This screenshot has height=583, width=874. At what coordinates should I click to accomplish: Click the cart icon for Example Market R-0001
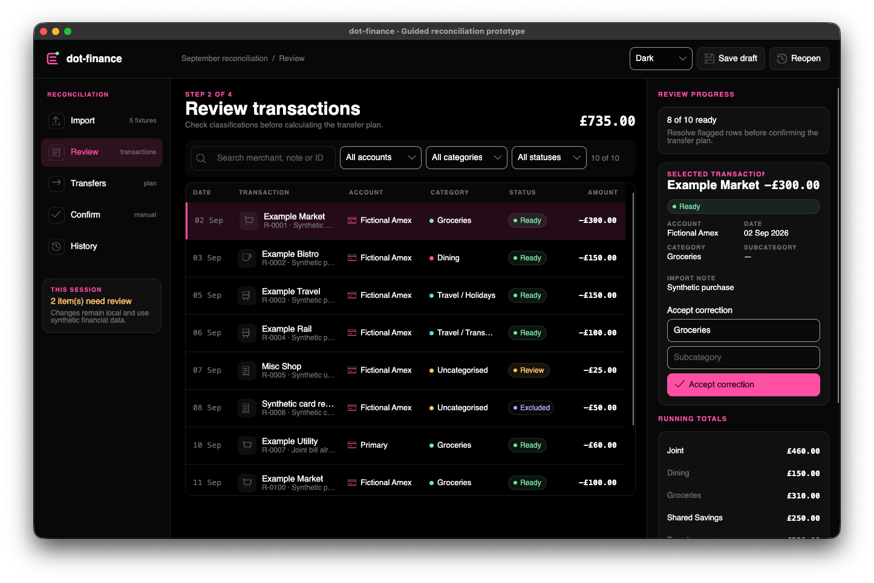[249, 221]
